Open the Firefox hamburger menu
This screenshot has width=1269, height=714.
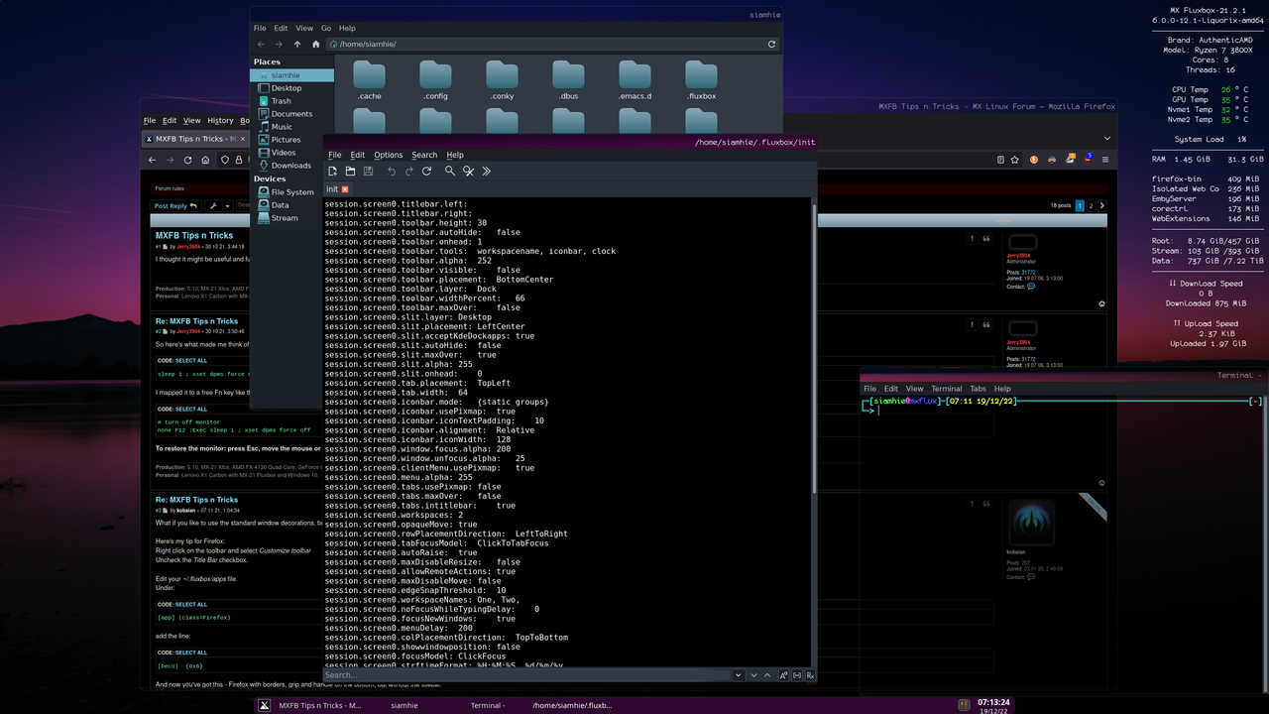pyautogui.click(x=1105, y=160)
